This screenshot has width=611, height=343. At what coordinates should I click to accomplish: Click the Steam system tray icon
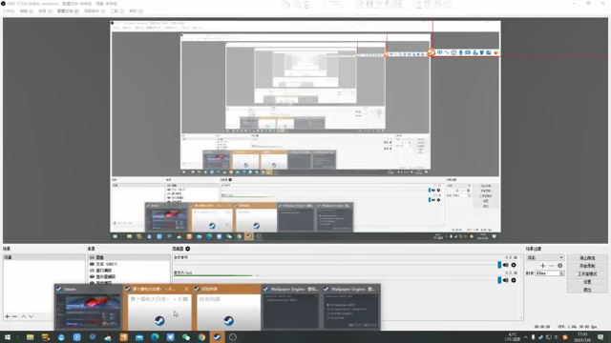(x=541, y=337)
